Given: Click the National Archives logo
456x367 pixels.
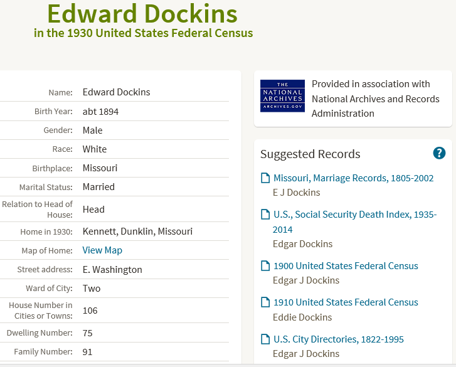Looking at the screenshot, I should (x=282, y=96).
